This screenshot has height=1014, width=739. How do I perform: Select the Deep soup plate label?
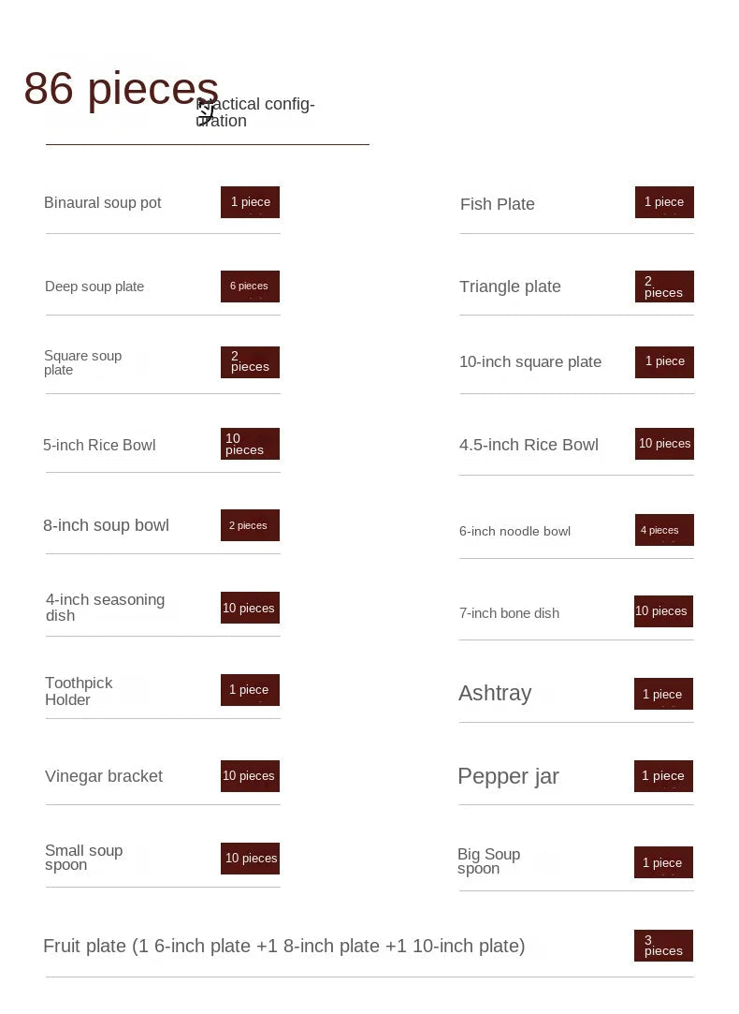(x=94, y=287)
